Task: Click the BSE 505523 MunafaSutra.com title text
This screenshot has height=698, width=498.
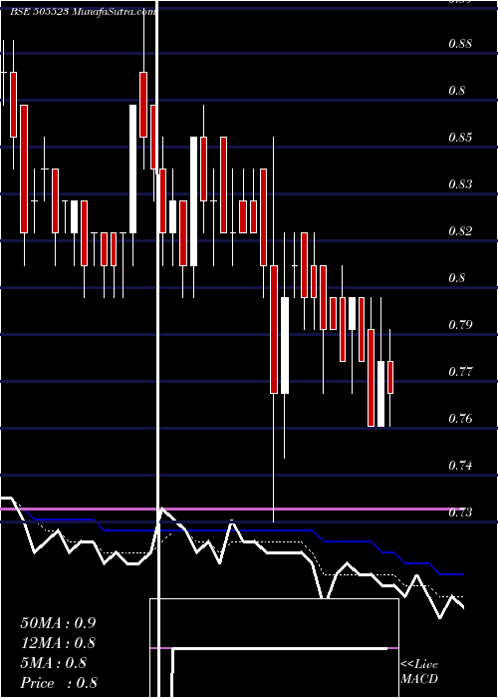Action: coord(83,12)
